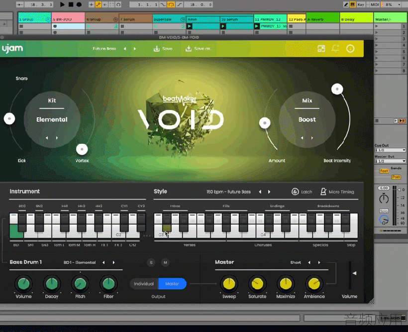Click the Mix Amount slider handle
The width and height of the screenshot is (408, 332).
click(x=265, y=122)
